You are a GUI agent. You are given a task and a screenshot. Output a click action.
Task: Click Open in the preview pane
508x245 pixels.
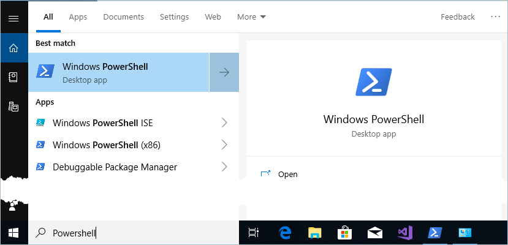(x=287, y=174)
